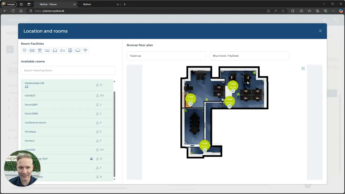Toggle the speakers facility filter

32,50
